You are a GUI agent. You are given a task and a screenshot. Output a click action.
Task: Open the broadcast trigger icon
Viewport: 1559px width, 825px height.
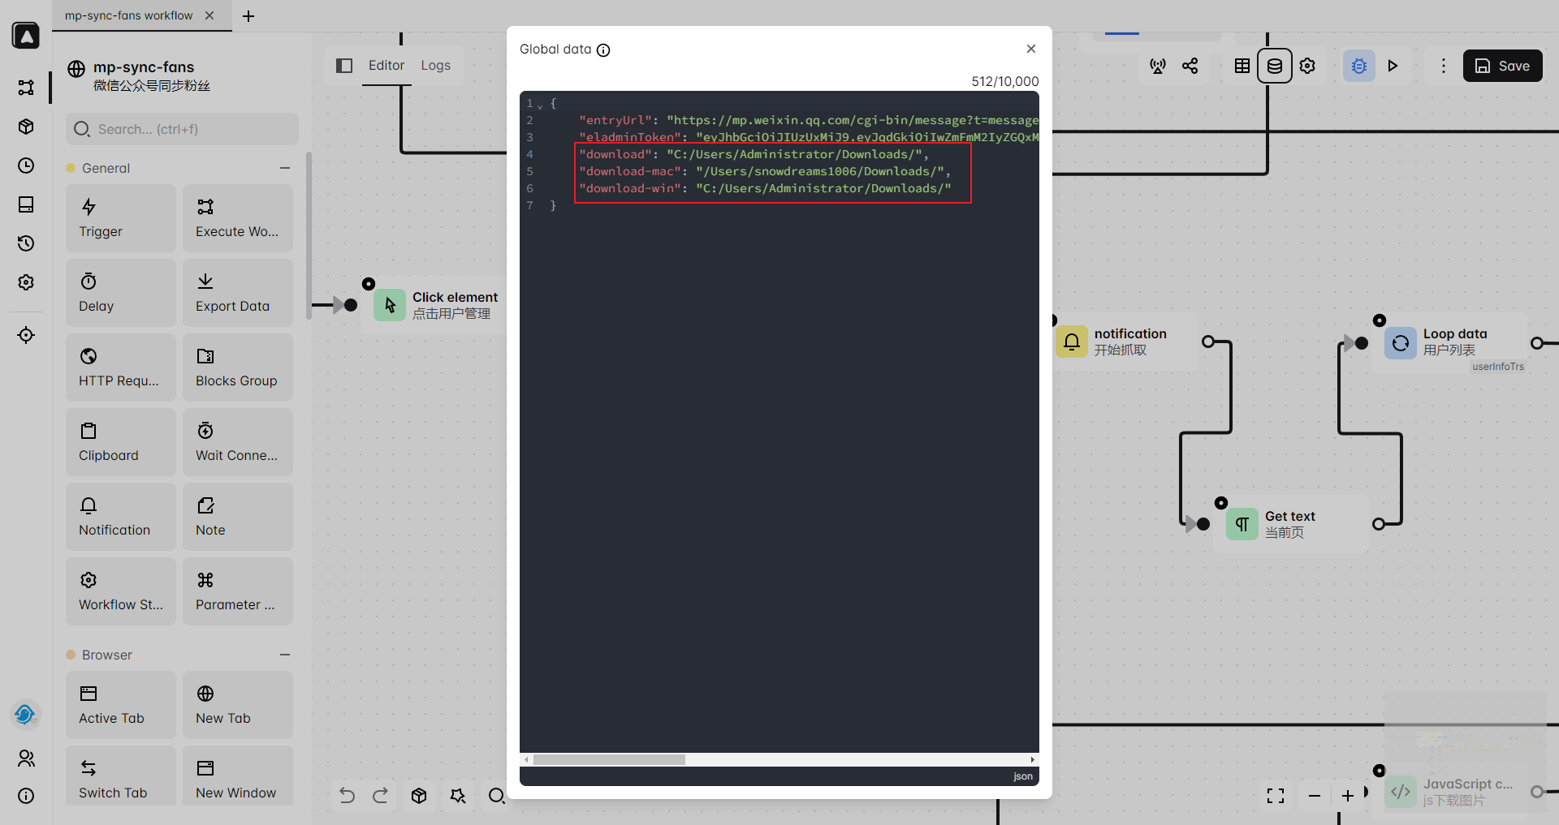(1158, 66)
